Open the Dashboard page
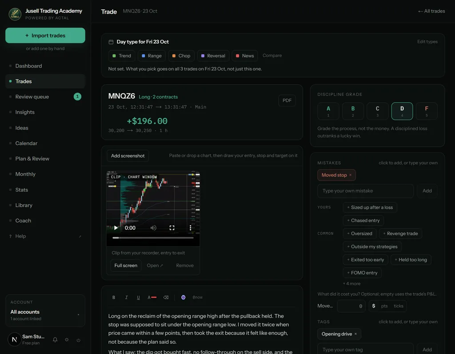This screenshot has width=455, height=354. (x=45, y=66)
